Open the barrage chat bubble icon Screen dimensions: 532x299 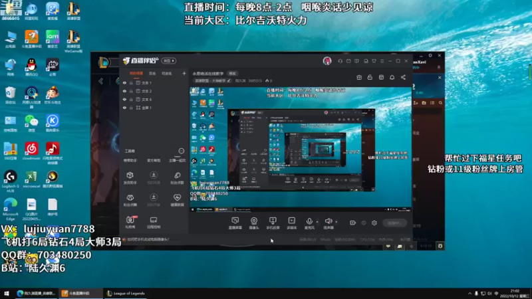[x=356, y=61]
